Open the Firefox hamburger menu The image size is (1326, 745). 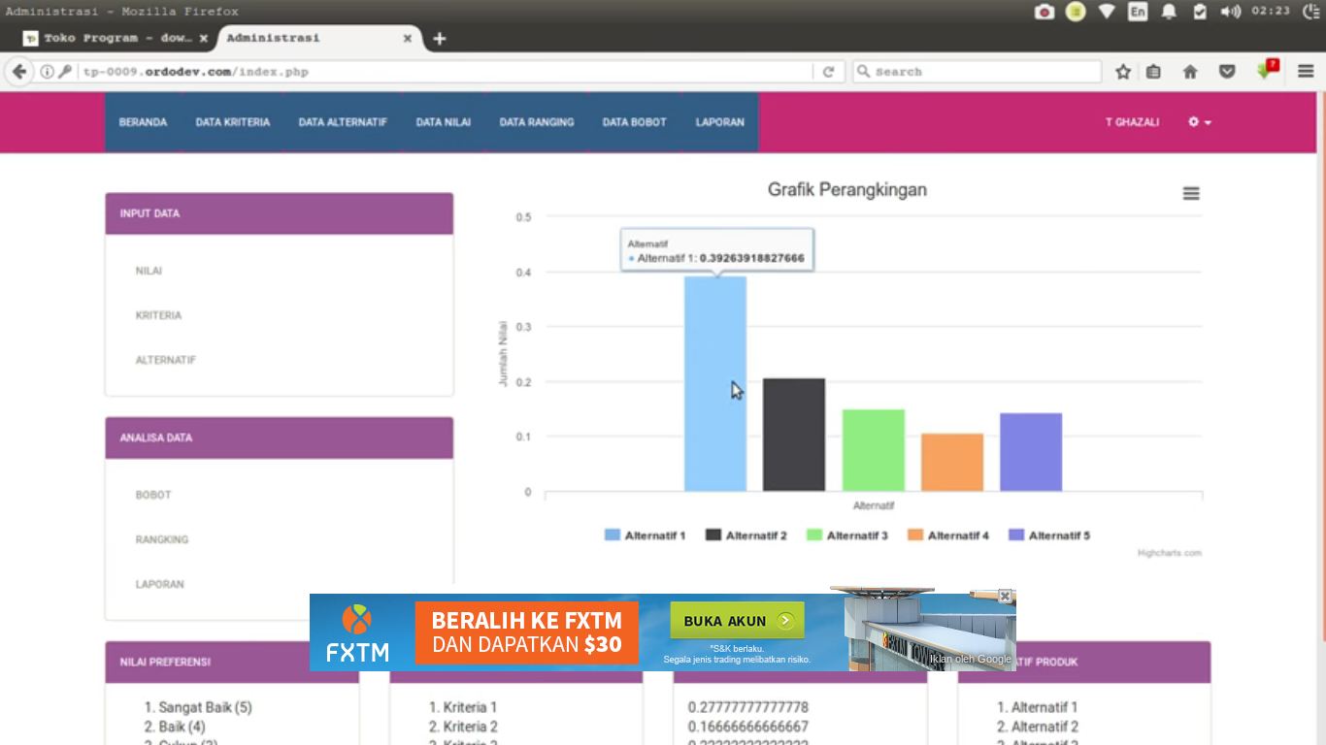point(1306,72)
